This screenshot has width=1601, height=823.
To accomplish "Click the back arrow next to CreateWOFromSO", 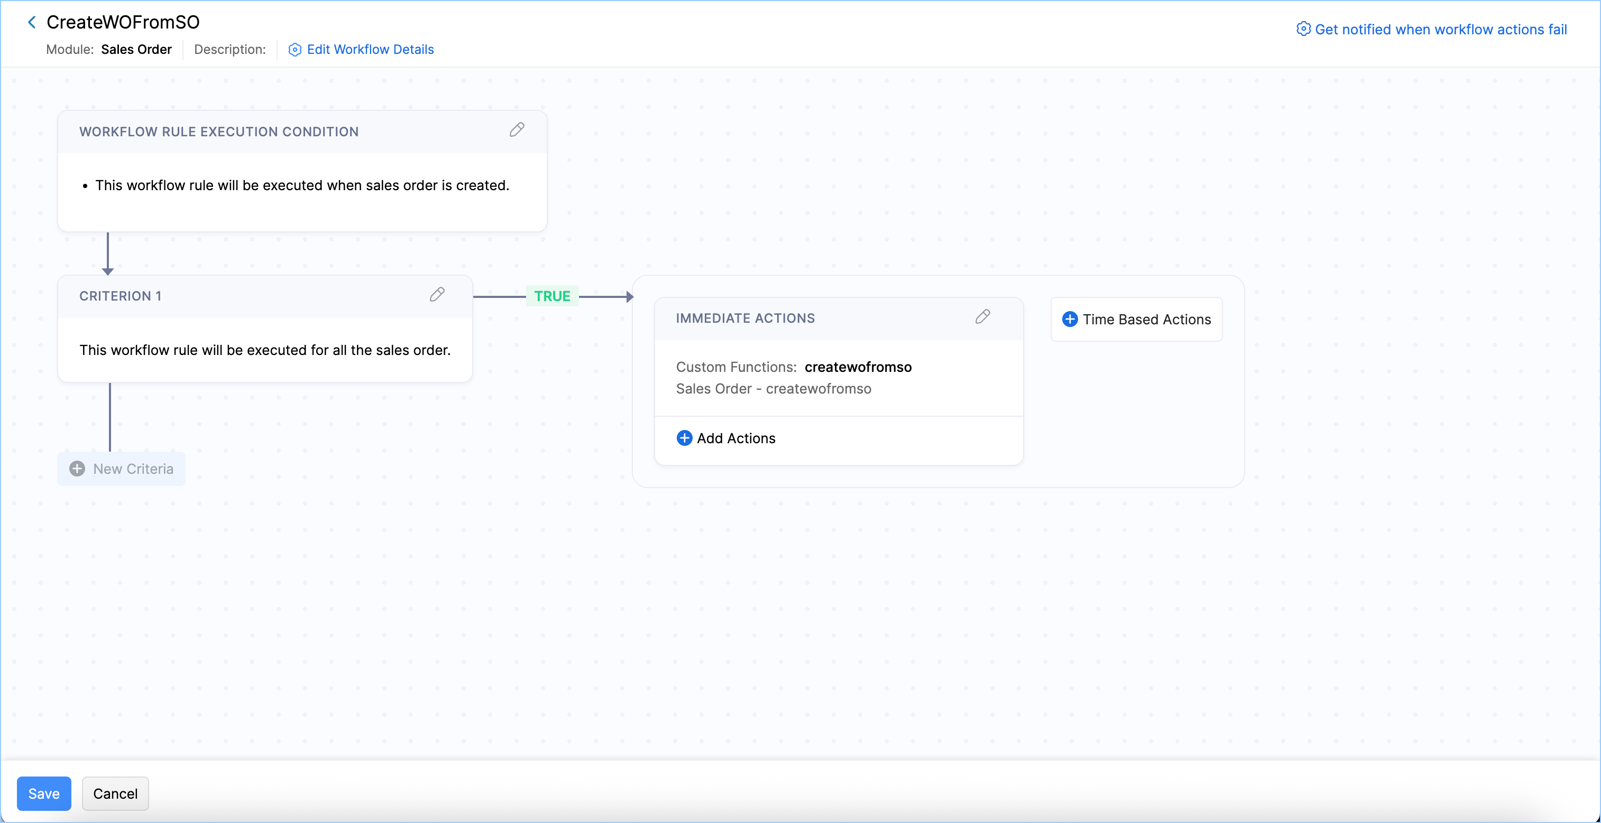I will [32, 22].
